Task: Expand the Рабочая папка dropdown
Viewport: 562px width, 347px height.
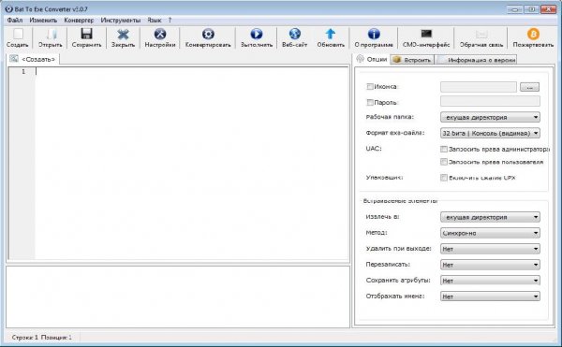Action: pos(490,117)
